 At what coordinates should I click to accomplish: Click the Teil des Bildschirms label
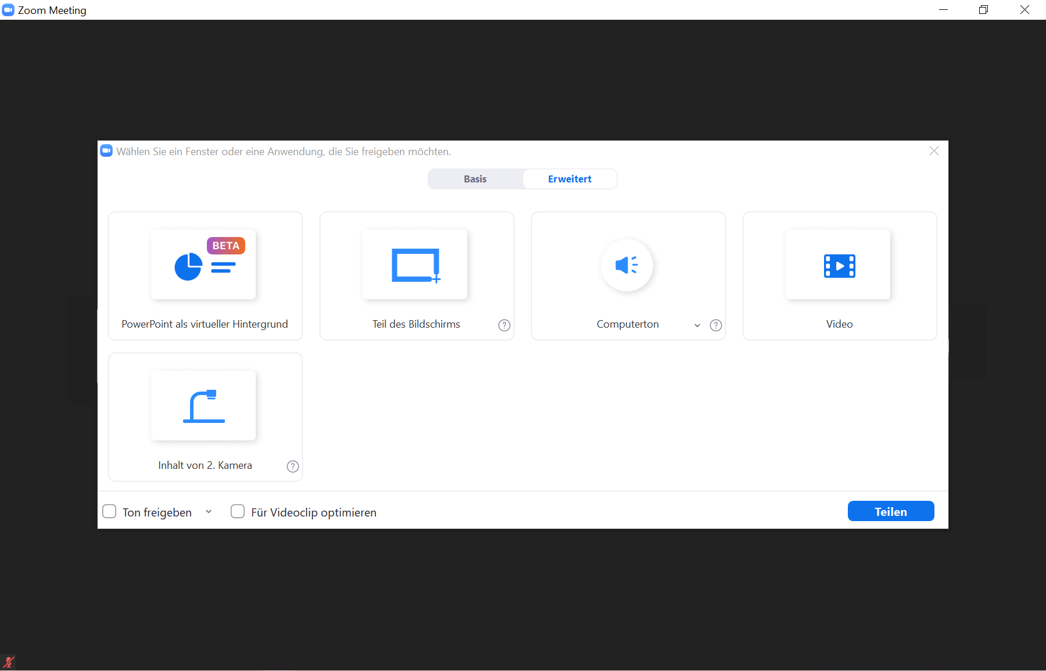click(x=416, y=324)
